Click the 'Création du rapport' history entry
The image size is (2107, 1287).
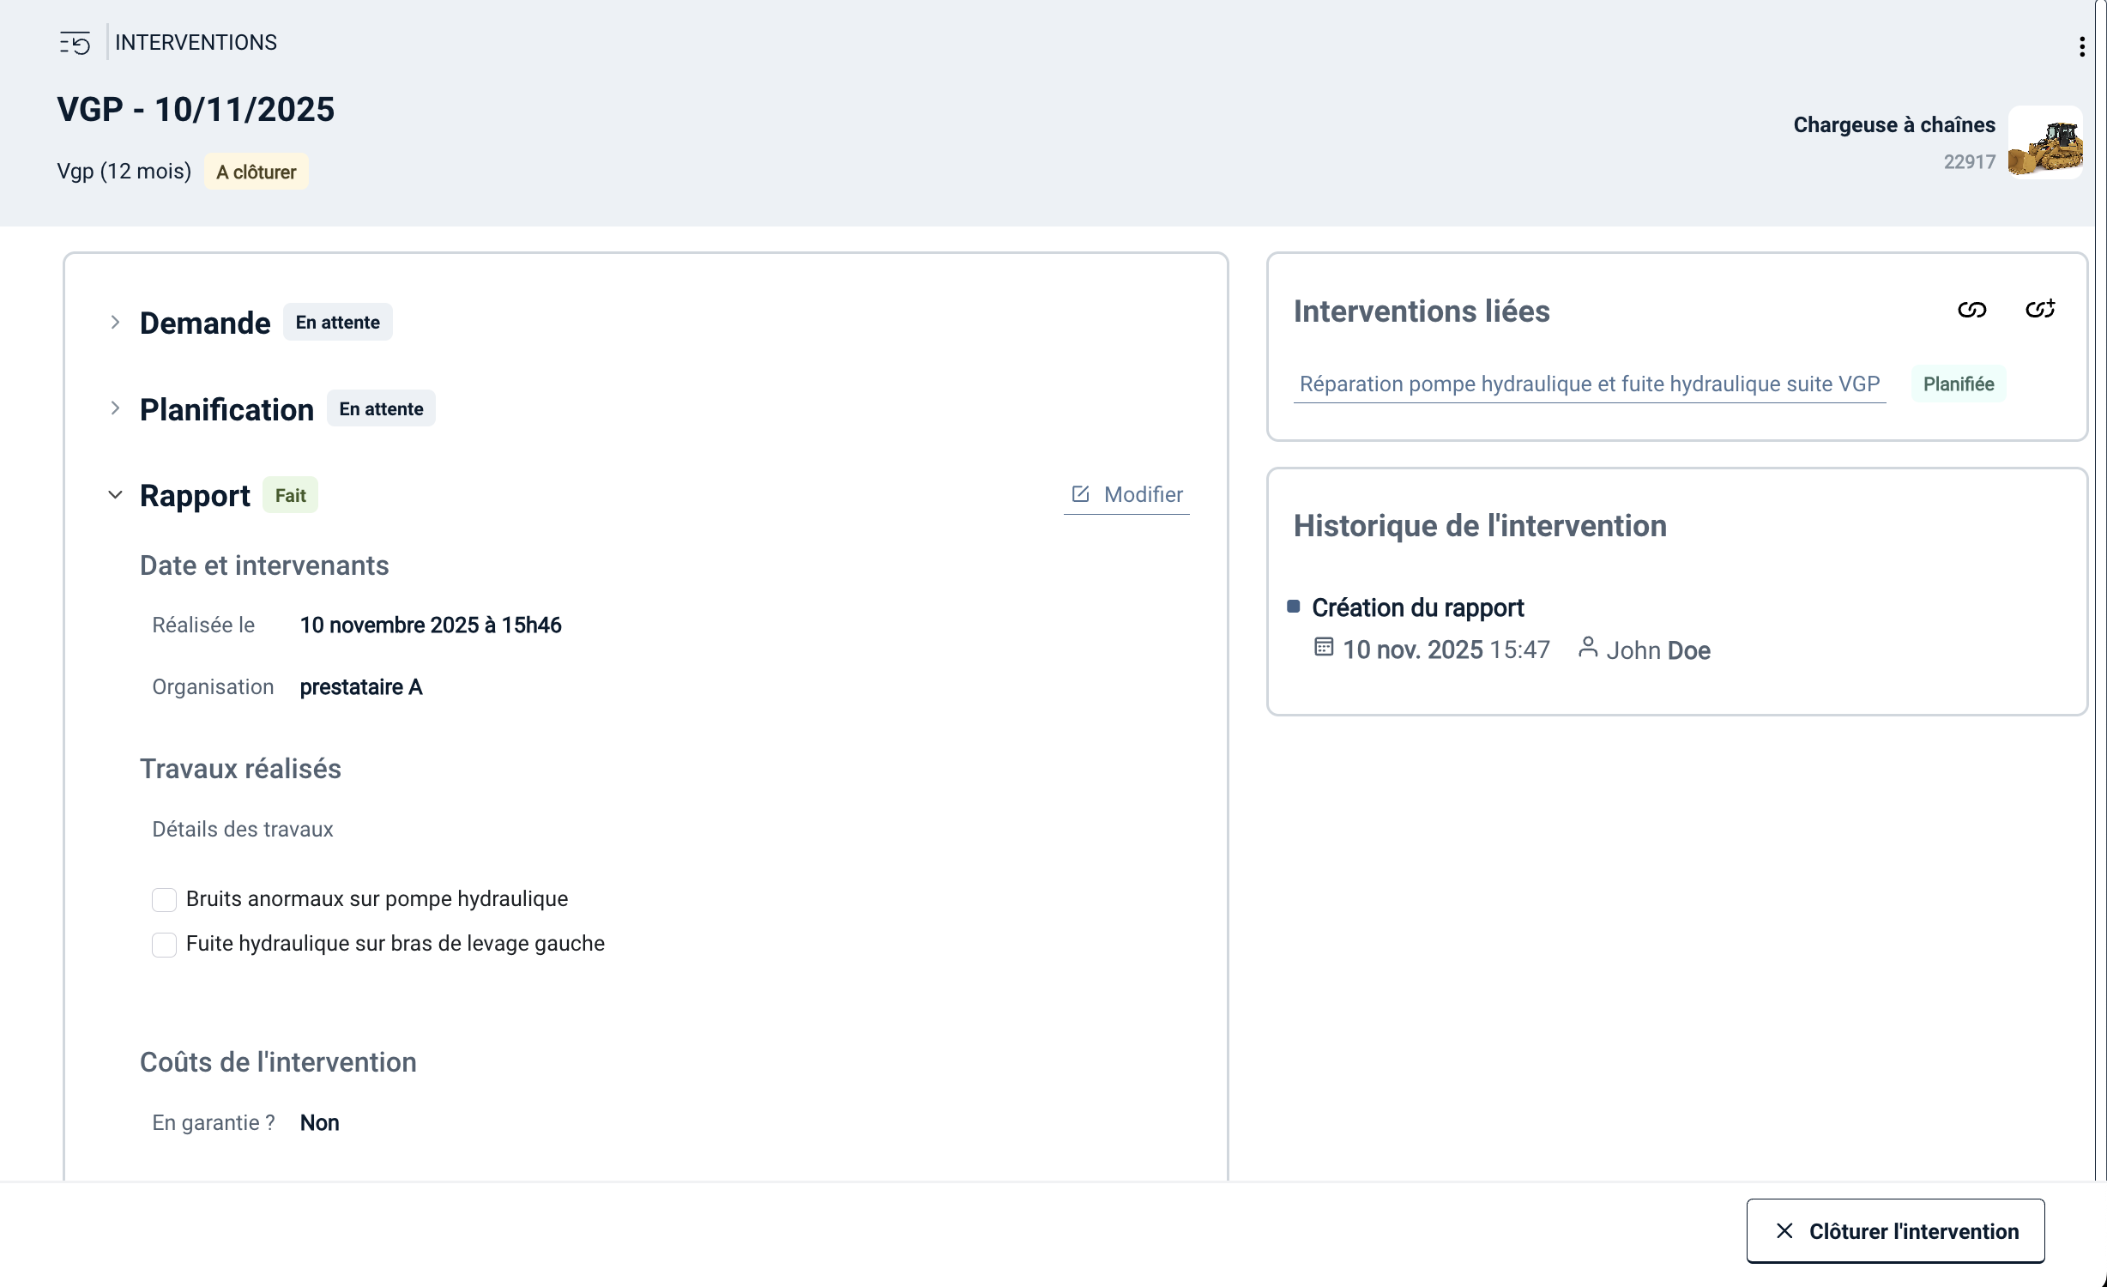point(1417,607)
